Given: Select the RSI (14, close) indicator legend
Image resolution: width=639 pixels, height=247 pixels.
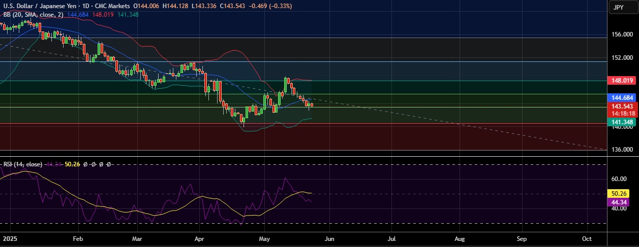Looking at the screenshot, I should point(23,164).
